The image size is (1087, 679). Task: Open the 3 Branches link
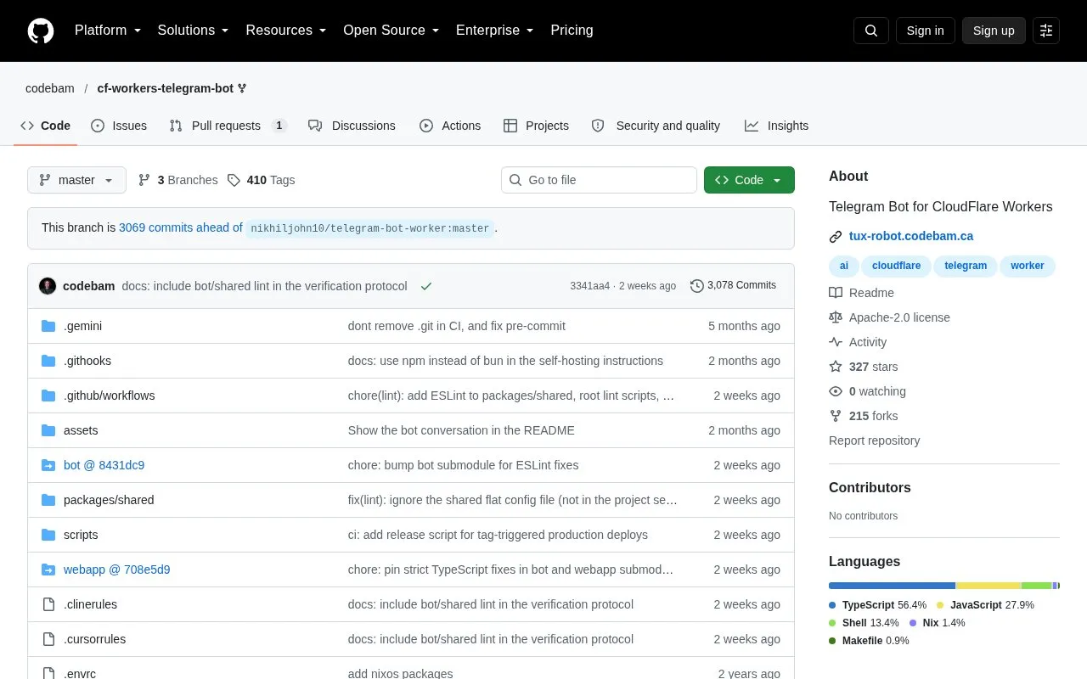(178, 180)
